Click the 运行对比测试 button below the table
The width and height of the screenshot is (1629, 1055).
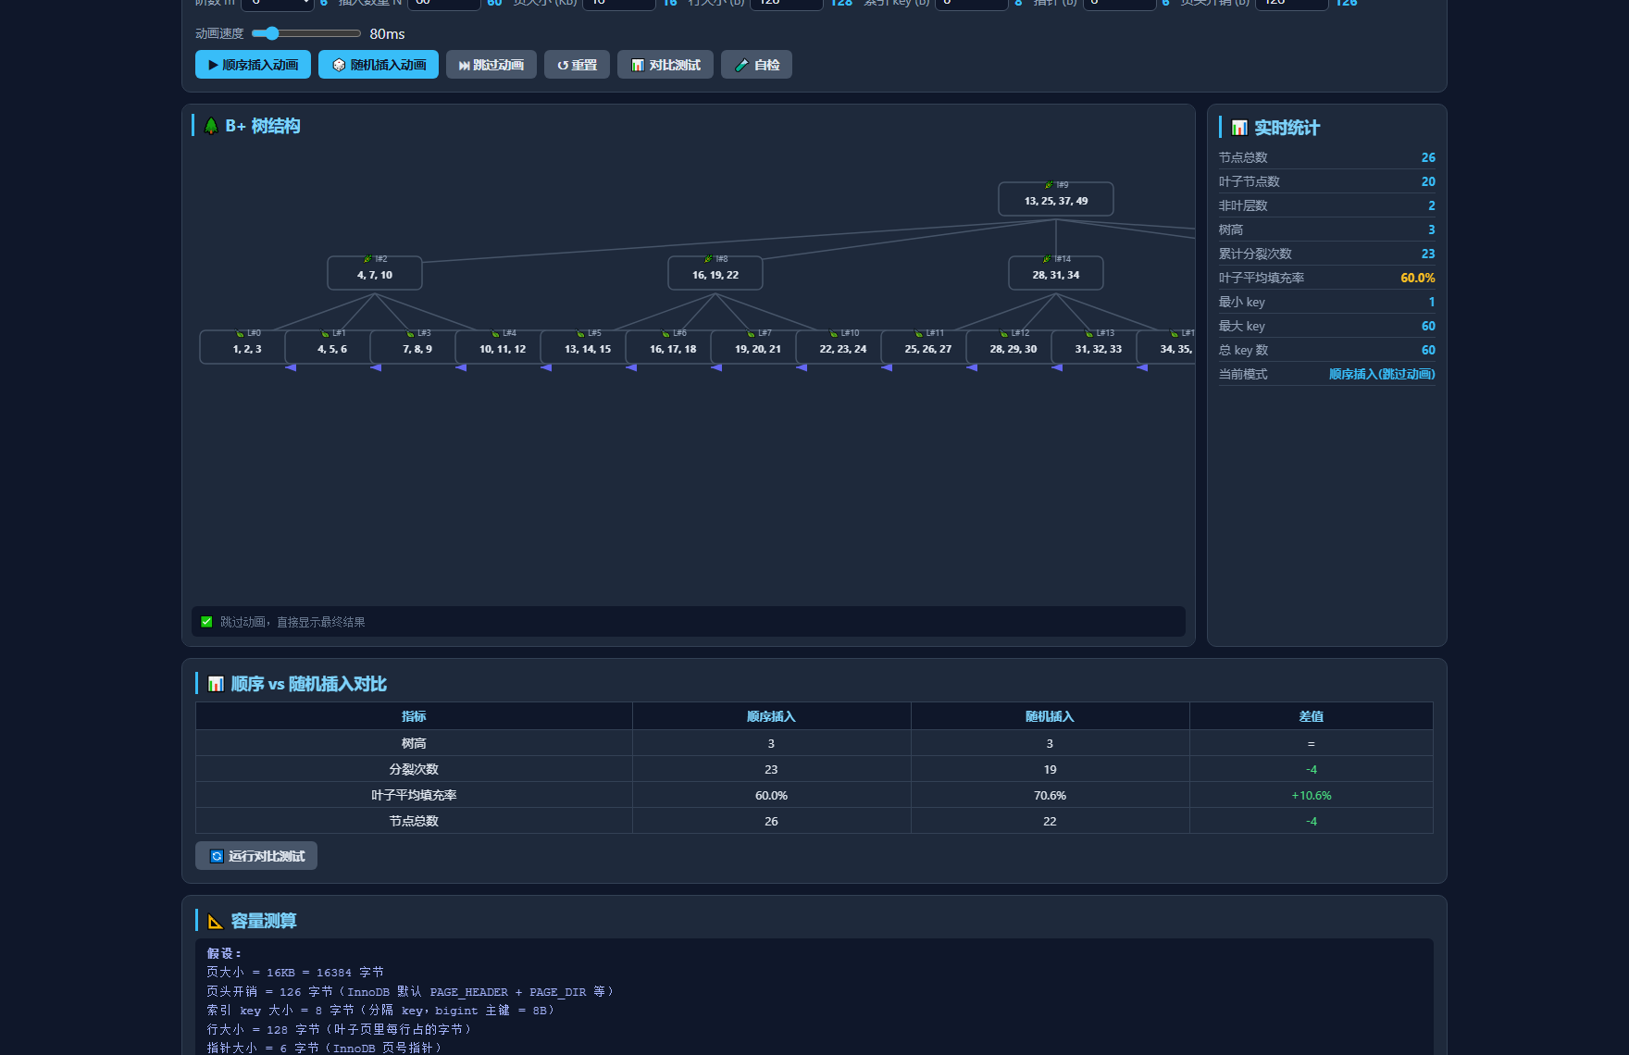point(256,856)
